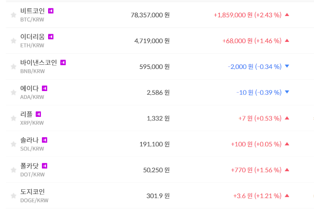Image resolution: width=314 pixels, height=209 pixels.
Task: Click the purple badge icon beside 솔라나
Action: 44,140
